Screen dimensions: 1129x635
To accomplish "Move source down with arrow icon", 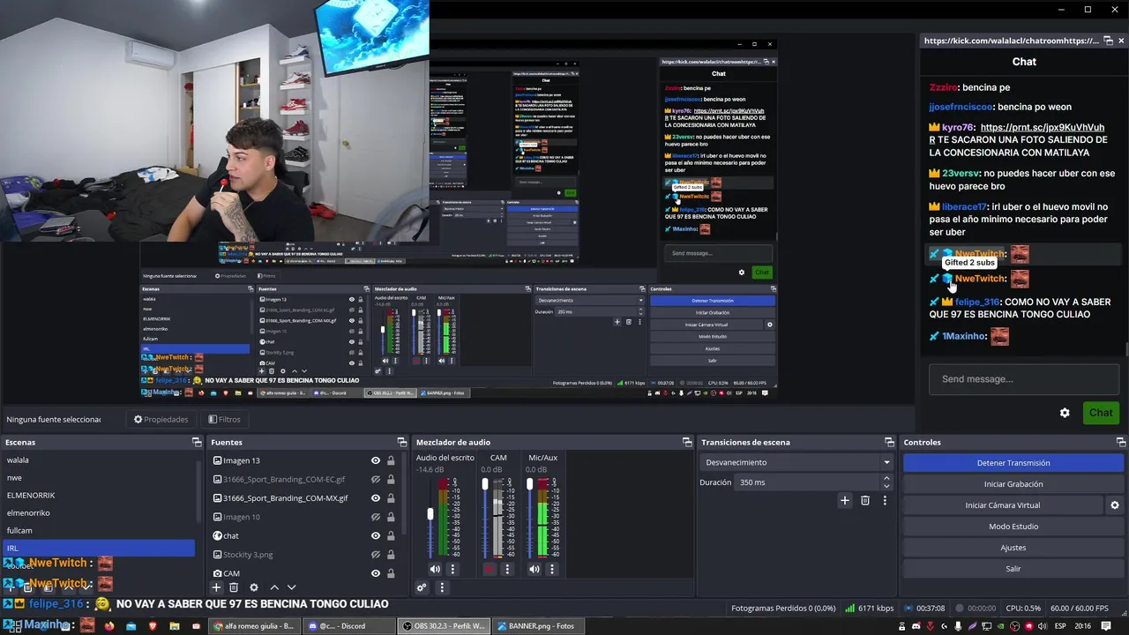I will coord(291,587).
